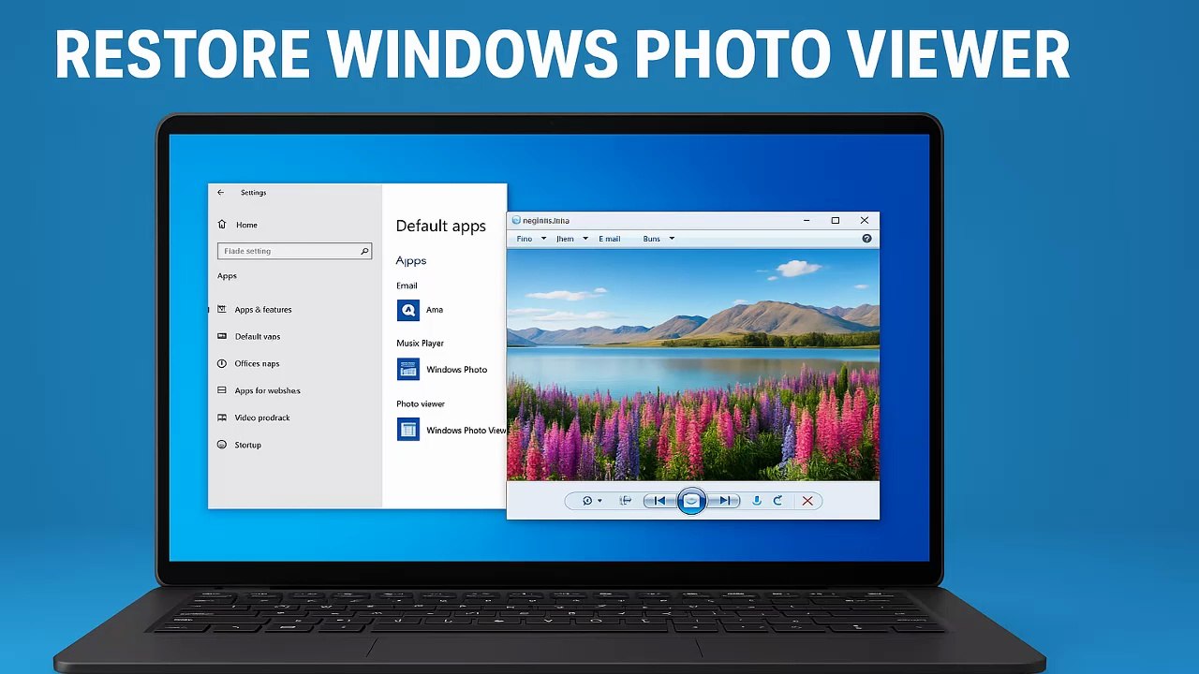This screenshot has height=674, width=1199.
Task: Open Home in the Settings sidebar
Action: coord(237,225)
